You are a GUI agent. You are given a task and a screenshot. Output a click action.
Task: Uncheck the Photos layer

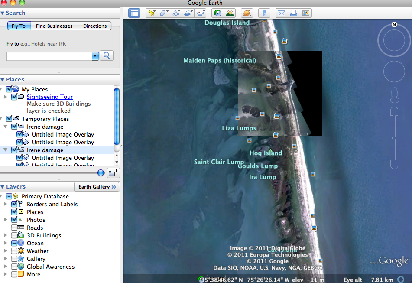14,219
